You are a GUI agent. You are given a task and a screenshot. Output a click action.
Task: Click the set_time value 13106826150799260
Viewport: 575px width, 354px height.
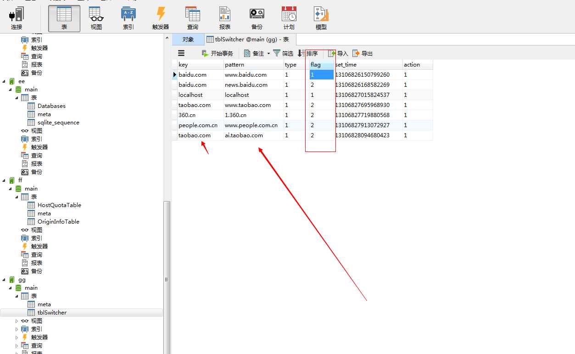(368, 75)
